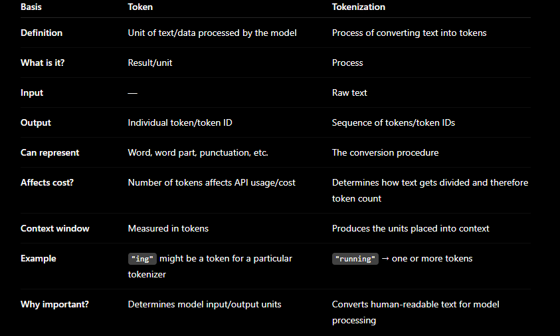Image resolution: width=560 pixels, height=336 pixels.
Task: Click the "Result/unit" cell
Action: (150, 63)
